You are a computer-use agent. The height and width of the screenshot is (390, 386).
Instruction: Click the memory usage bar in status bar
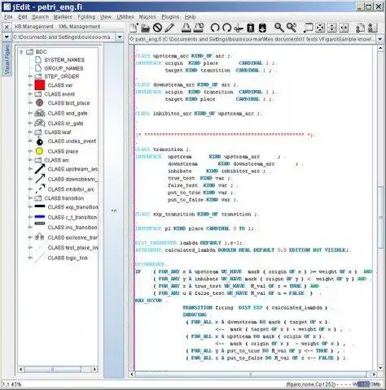point(367,384)
